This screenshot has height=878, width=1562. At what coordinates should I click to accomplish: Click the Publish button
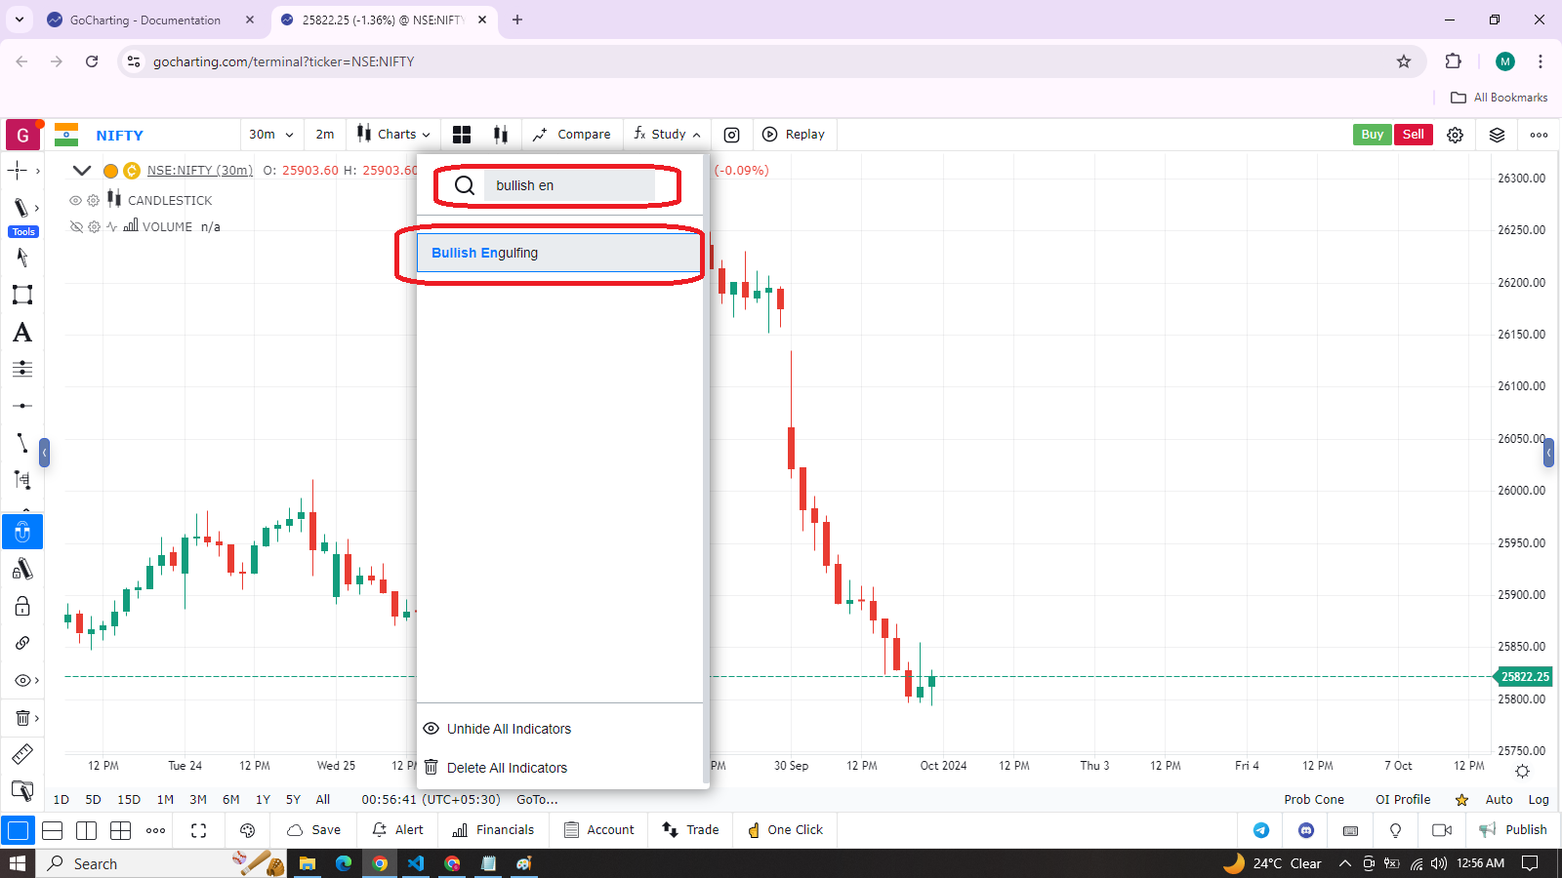point(1513,830)
